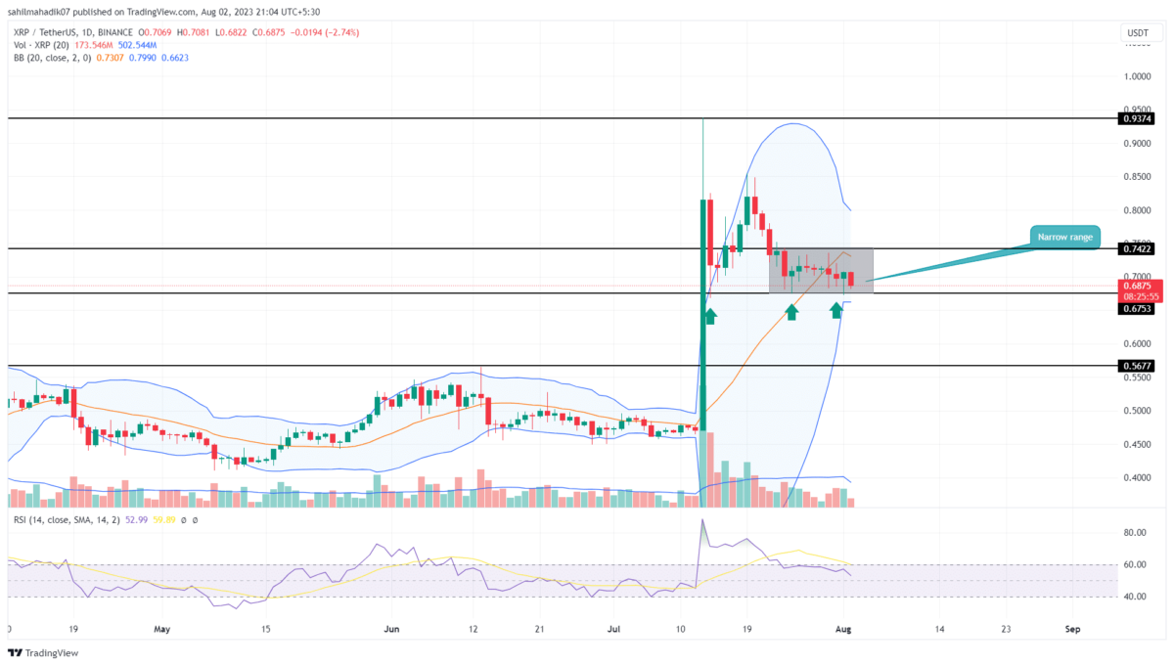Screen dimensions: 1174x666
Task: Open the USDT currency selector
Action: point(1135,33)
